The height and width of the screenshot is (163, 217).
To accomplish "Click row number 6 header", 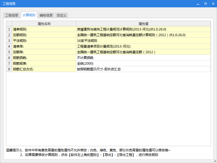I will click(x=9, y=58).
